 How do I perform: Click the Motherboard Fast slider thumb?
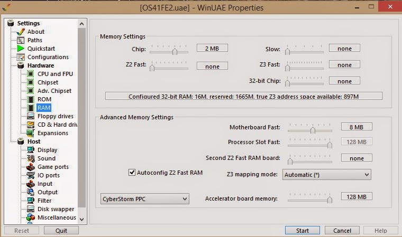tap(313, 130)
